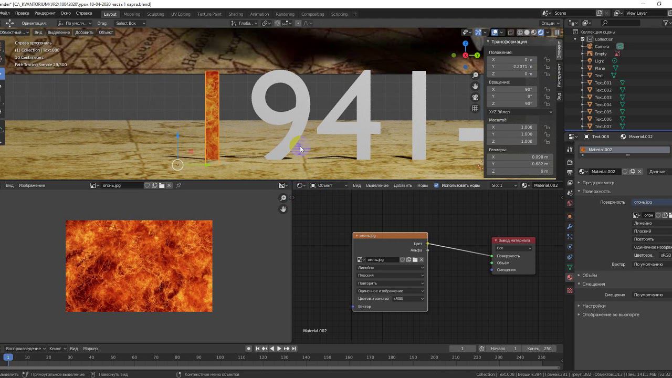The image size is (672, 378).
Task: Toggle the Collection visibility checkbox in the outliner
Action: click(x=582, y=39)
